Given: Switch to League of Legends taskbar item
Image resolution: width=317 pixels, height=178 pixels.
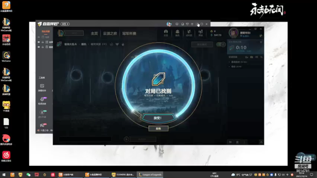Looking at the screenshot, I should pyautogui.click(x=150, y=174).
